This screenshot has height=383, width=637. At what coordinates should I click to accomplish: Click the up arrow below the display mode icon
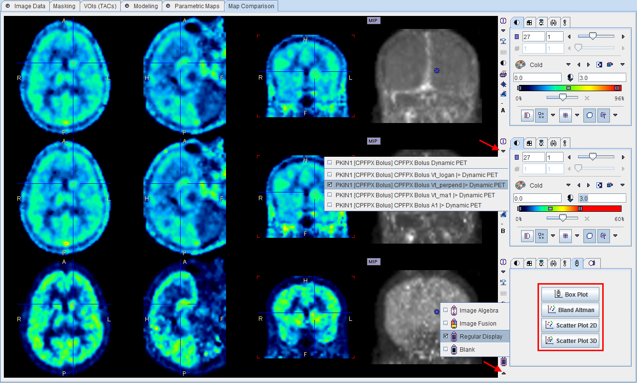coord(504,373)
